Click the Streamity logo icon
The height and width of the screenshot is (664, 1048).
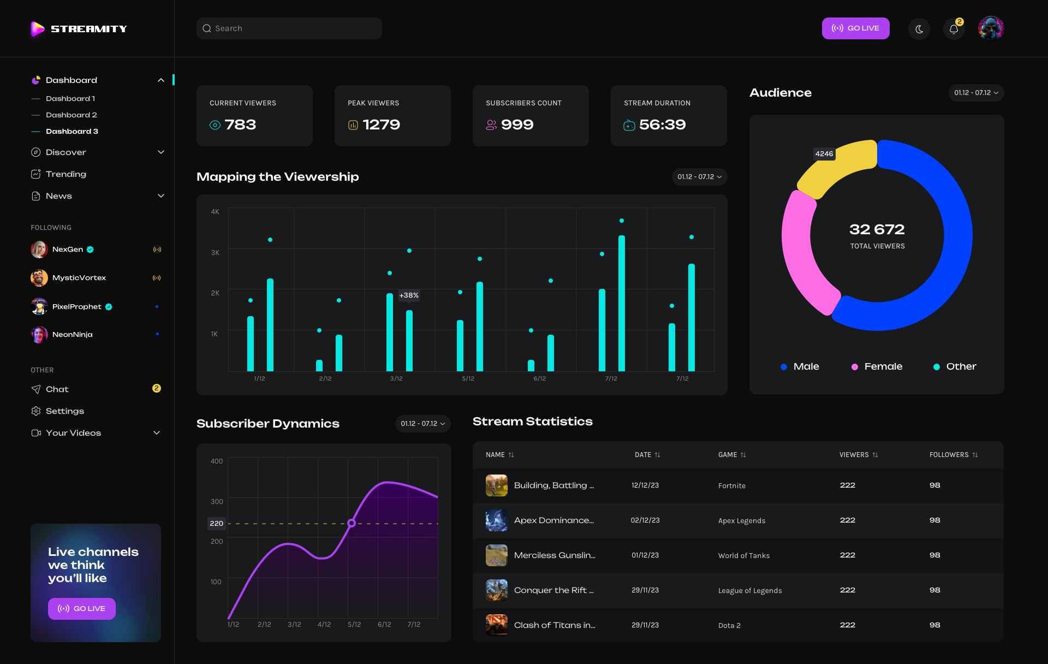37,28
